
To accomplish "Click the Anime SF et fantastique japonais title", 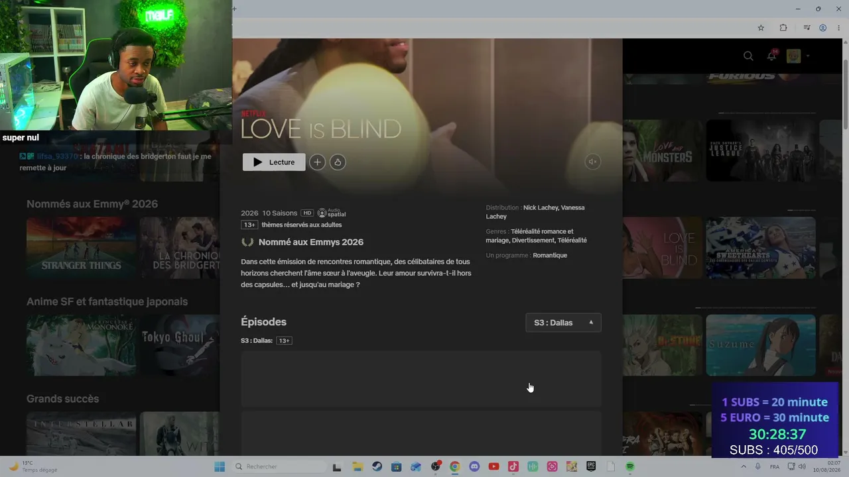I will [107, 301].
